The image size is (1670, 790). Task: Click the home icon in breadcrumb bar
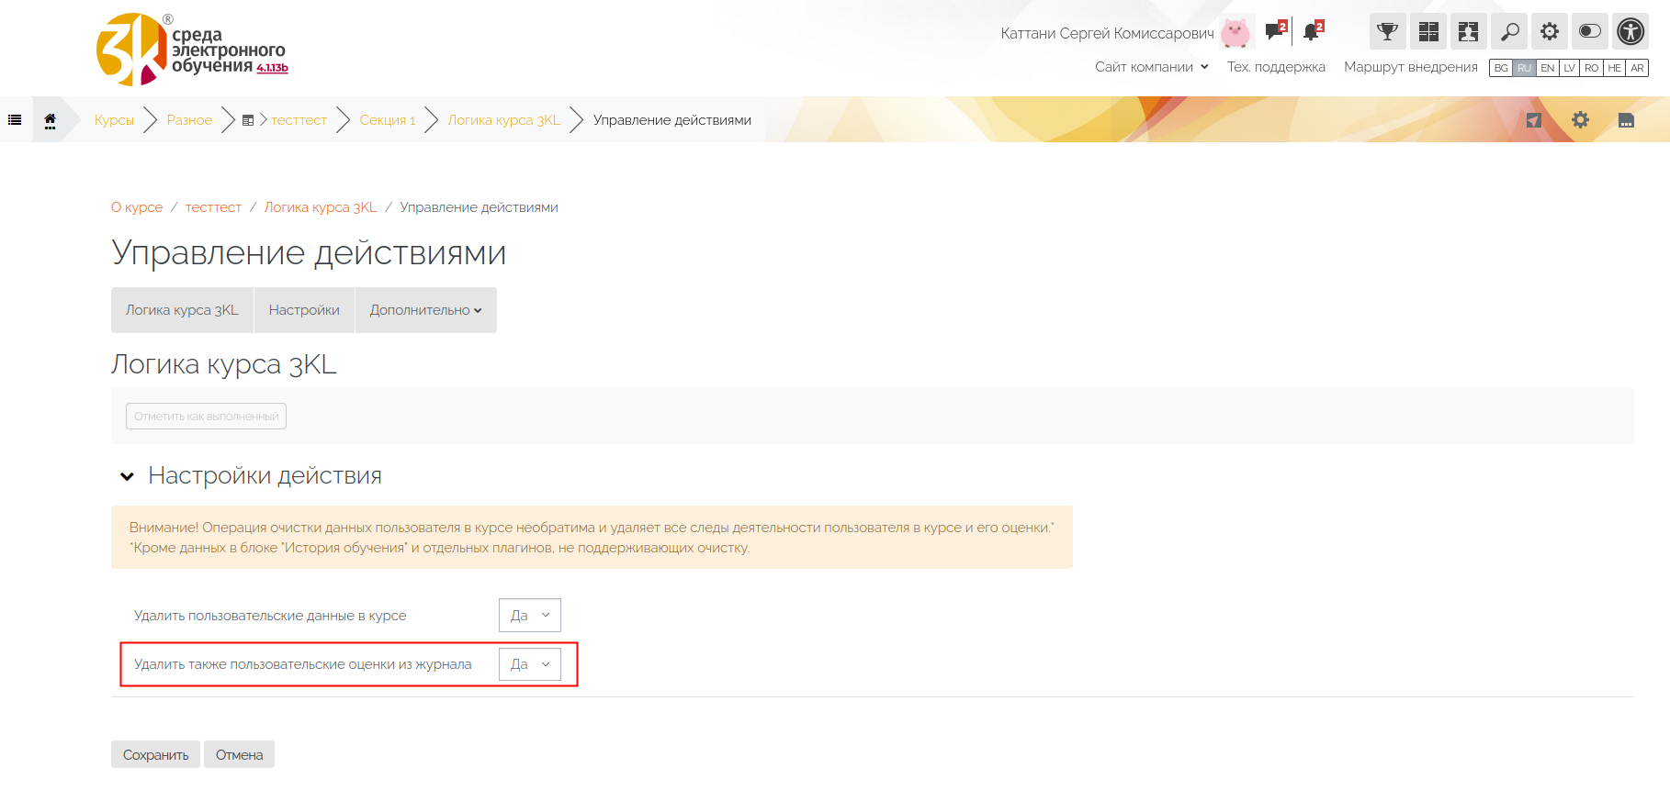click(x=51, y=120)
